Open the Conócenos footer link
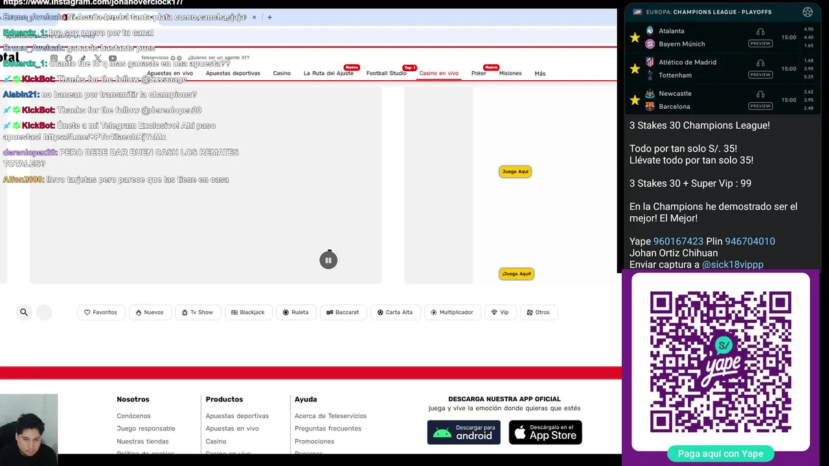The width and height of the screenshot is (829, 466). pos(133,416)
